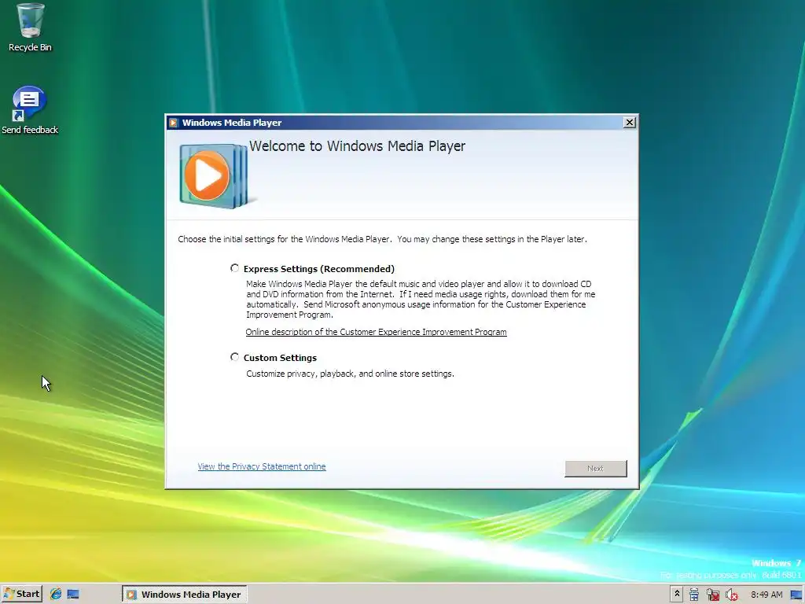Open View the Privacy Statement online link

261,466
